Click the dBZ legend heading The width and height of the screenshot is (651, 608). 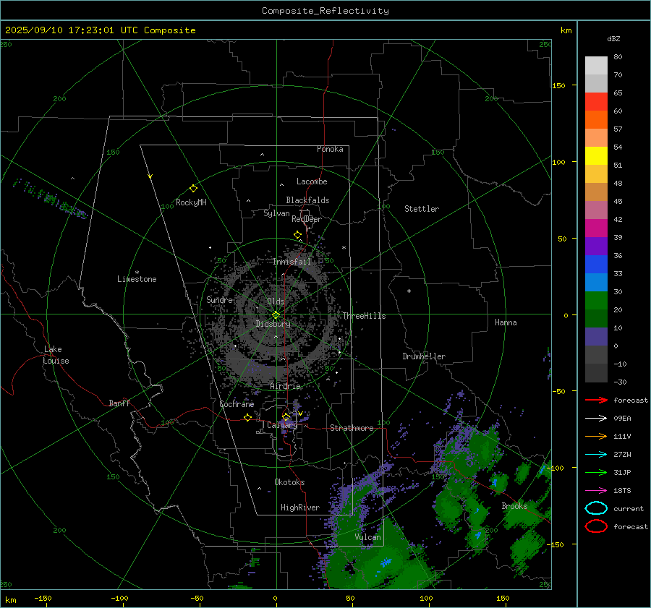(x=613, y=38)
